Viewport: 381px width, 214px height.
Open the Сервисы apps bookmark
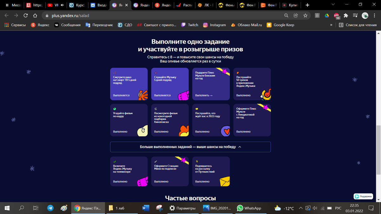click(15, 25)
